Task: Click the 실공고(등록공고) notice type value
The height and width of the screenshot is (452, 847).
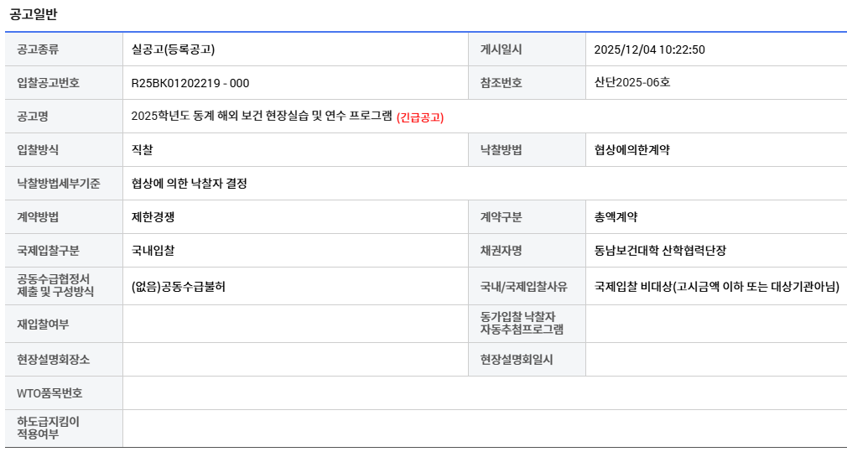Action: point(173,49)
